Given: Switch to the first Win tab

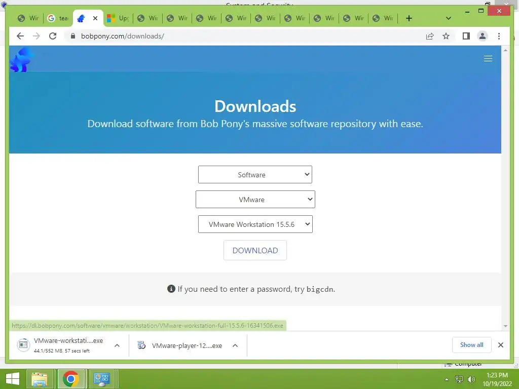Looking at the screenshot, I should coord(28,18).
